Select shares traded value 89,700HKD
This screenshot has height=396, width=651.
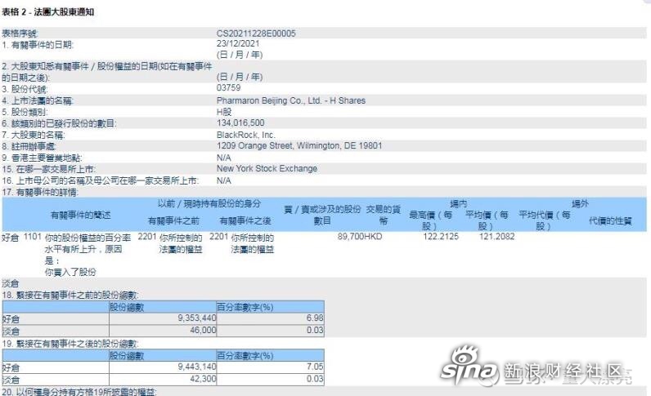pyautogui.click(x=360, y=236)
